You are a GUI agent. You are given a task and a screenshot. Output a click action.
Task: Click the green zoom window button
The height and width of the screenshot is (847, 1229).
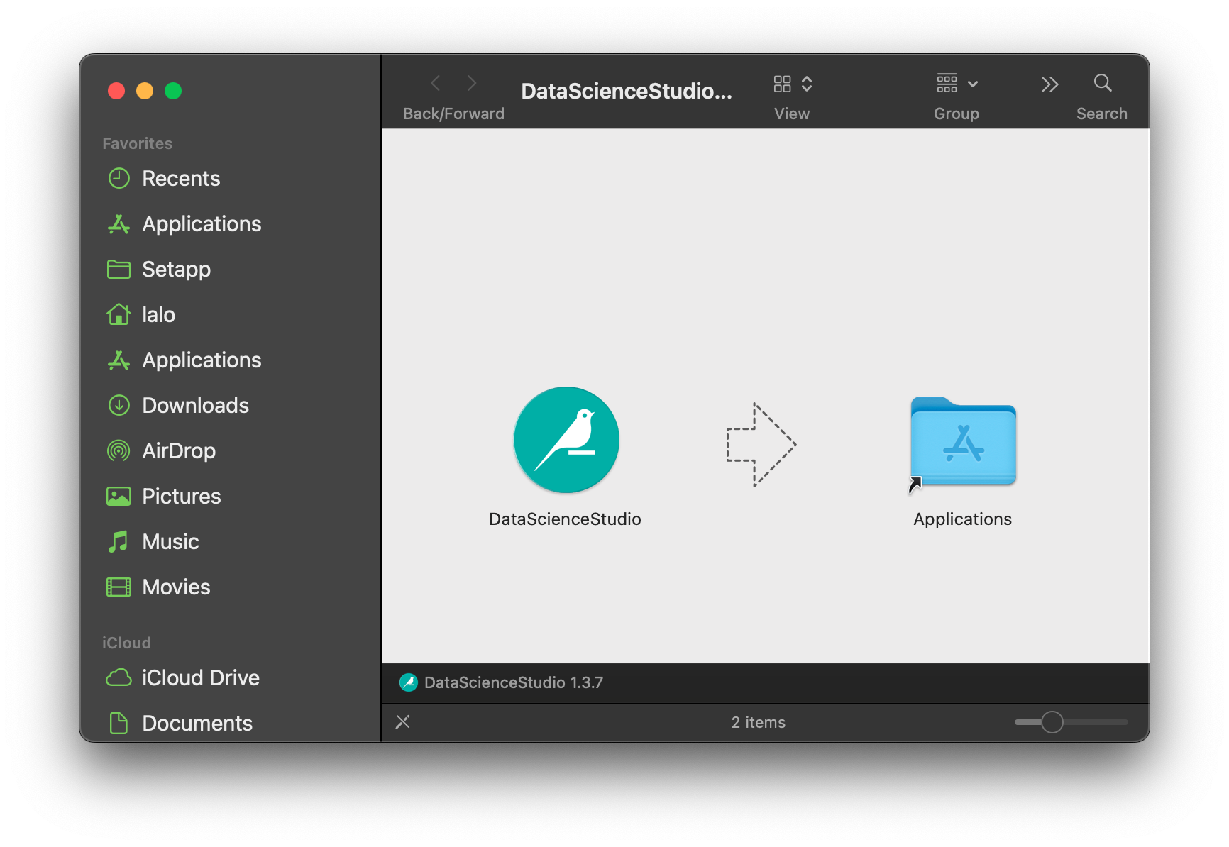(173, 91)
